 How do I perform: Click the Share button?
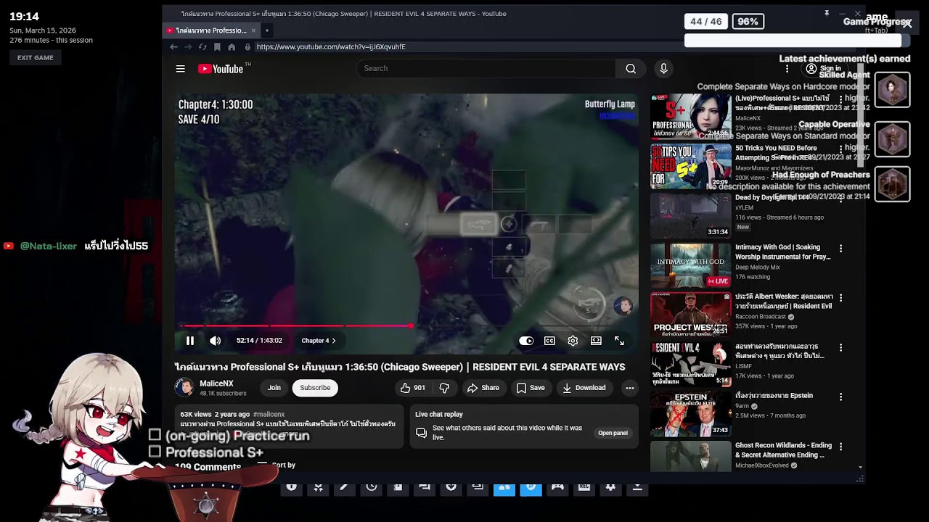483,388
